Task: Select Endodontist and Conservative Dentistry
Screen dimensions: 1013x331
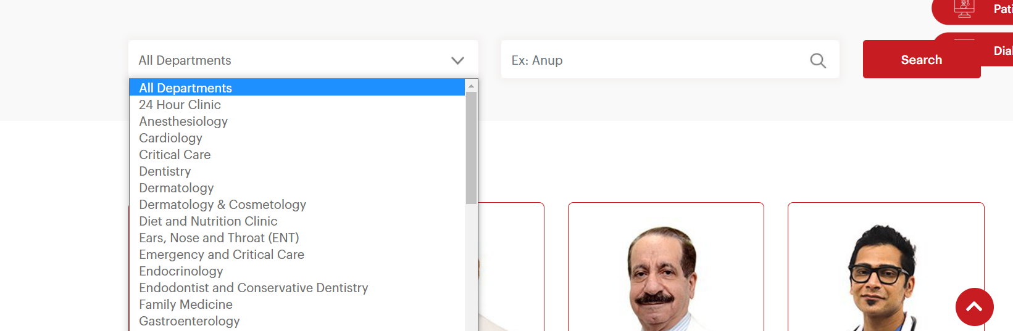Action: [x=297, y=287]
